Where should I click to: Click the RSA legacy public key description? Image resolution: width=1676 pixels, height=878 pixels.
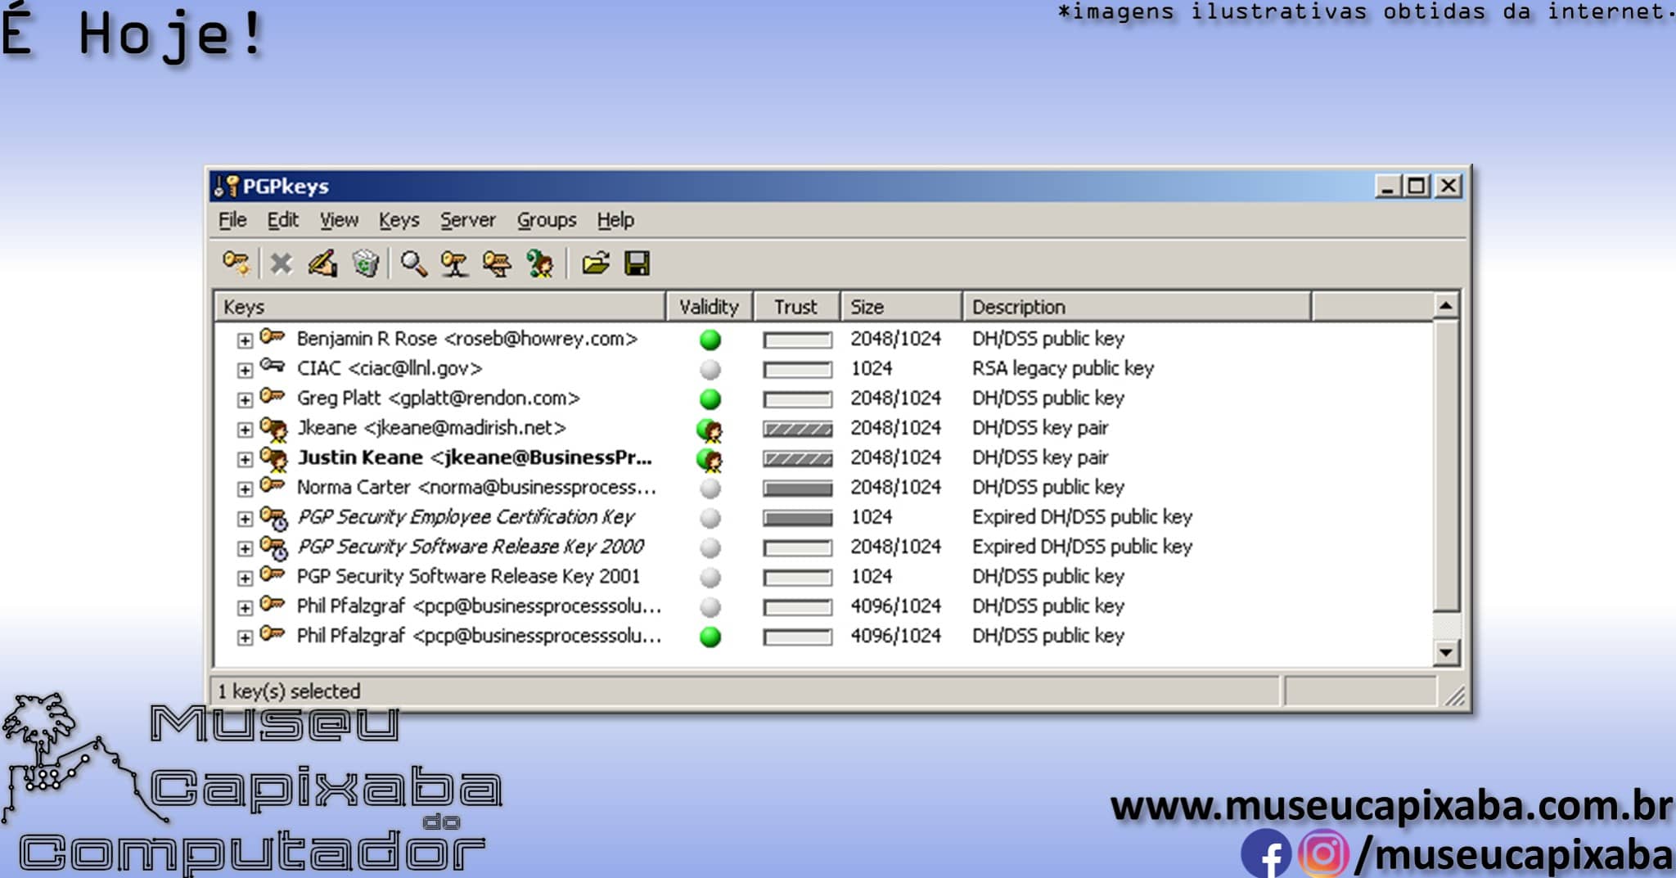click(1062, 369)
